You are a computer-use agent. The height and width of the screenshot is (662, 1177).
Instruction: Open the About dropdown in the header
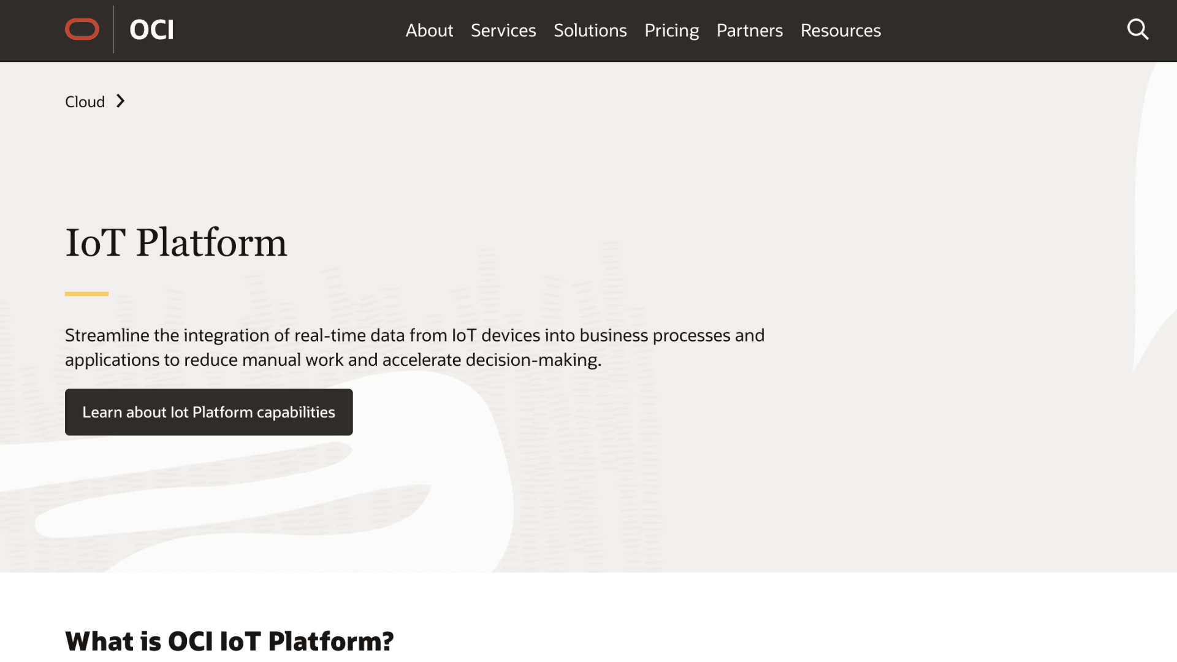pyautogui.click(x=429, y=30)
